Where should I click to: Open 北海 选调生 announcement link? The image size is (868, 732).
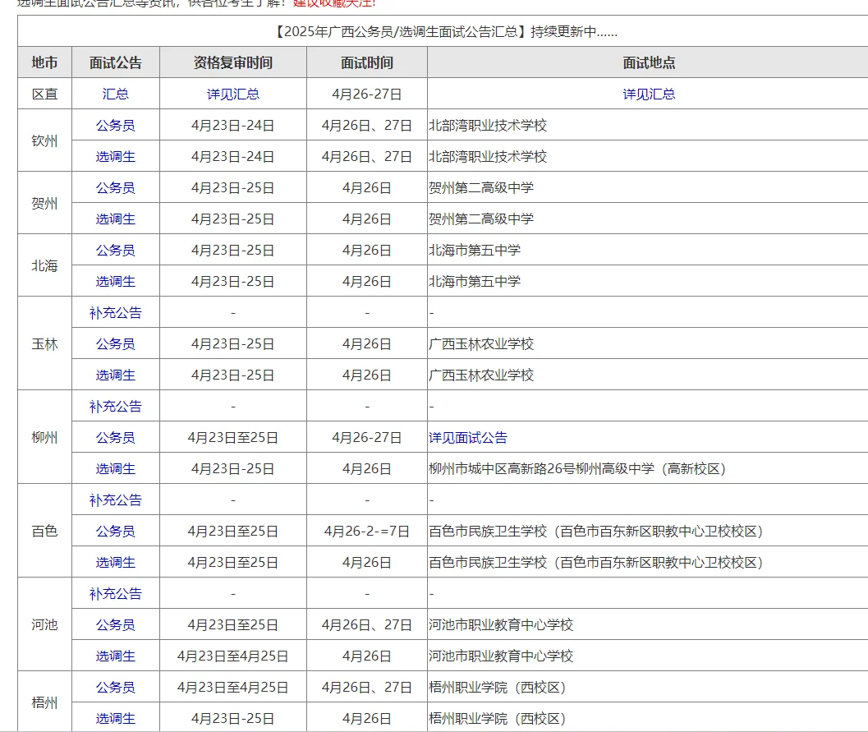click(x=115, y=281)
